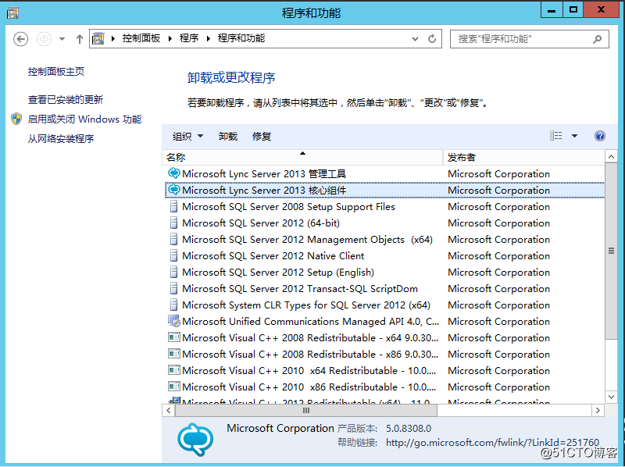Select SQL Server 2012 Native Client icon
The height and width of the screenshot is (467, 625).
click(x=173, y=255)
